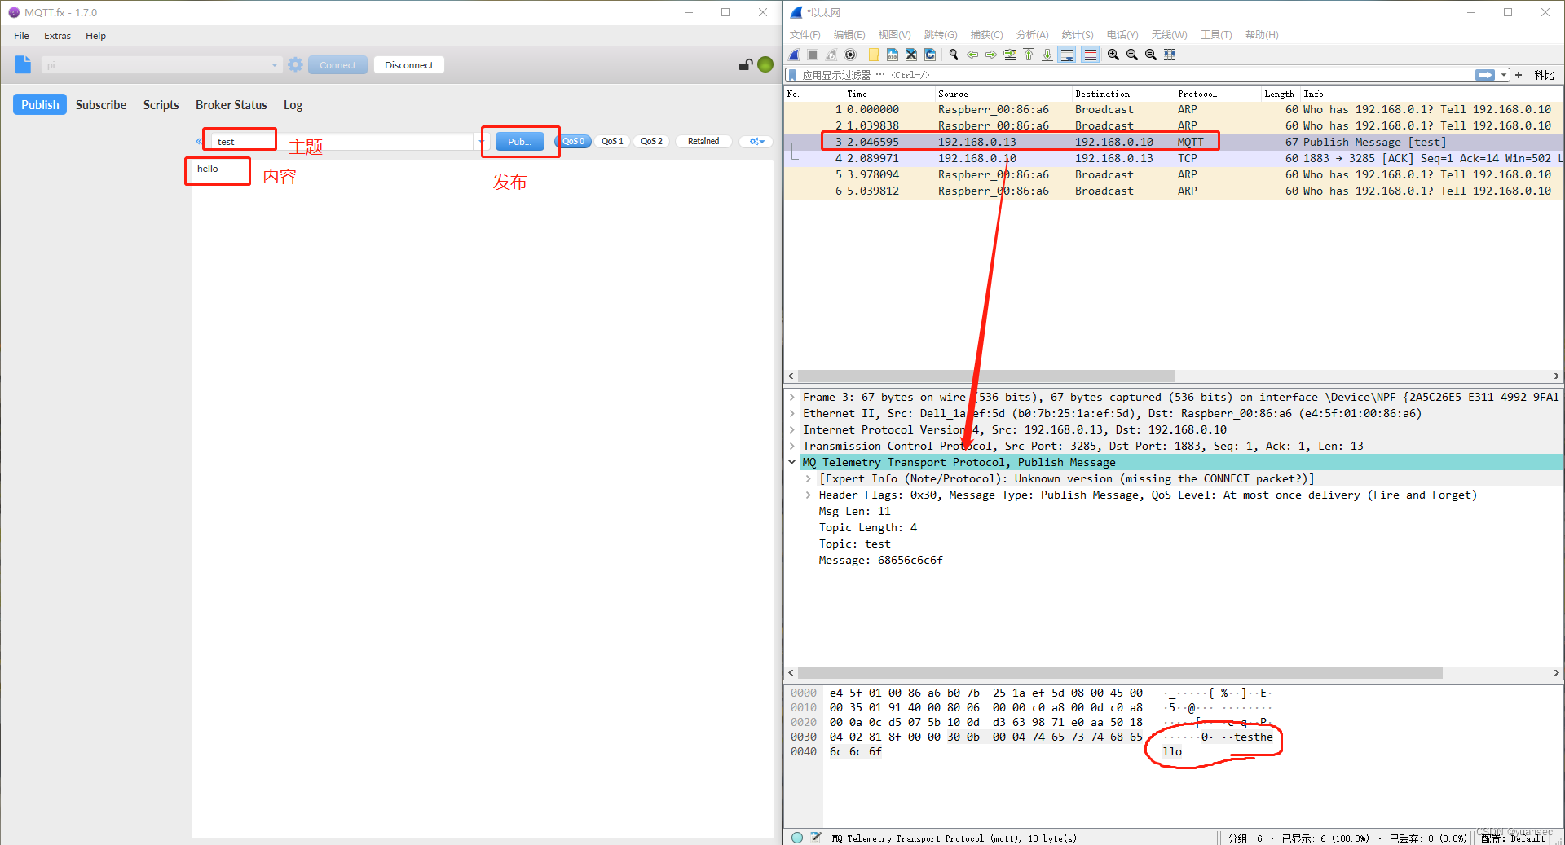Open Wireshark capture options gear
The width and height of the screenshot is (1565, 845).
(x=850, y=55)
